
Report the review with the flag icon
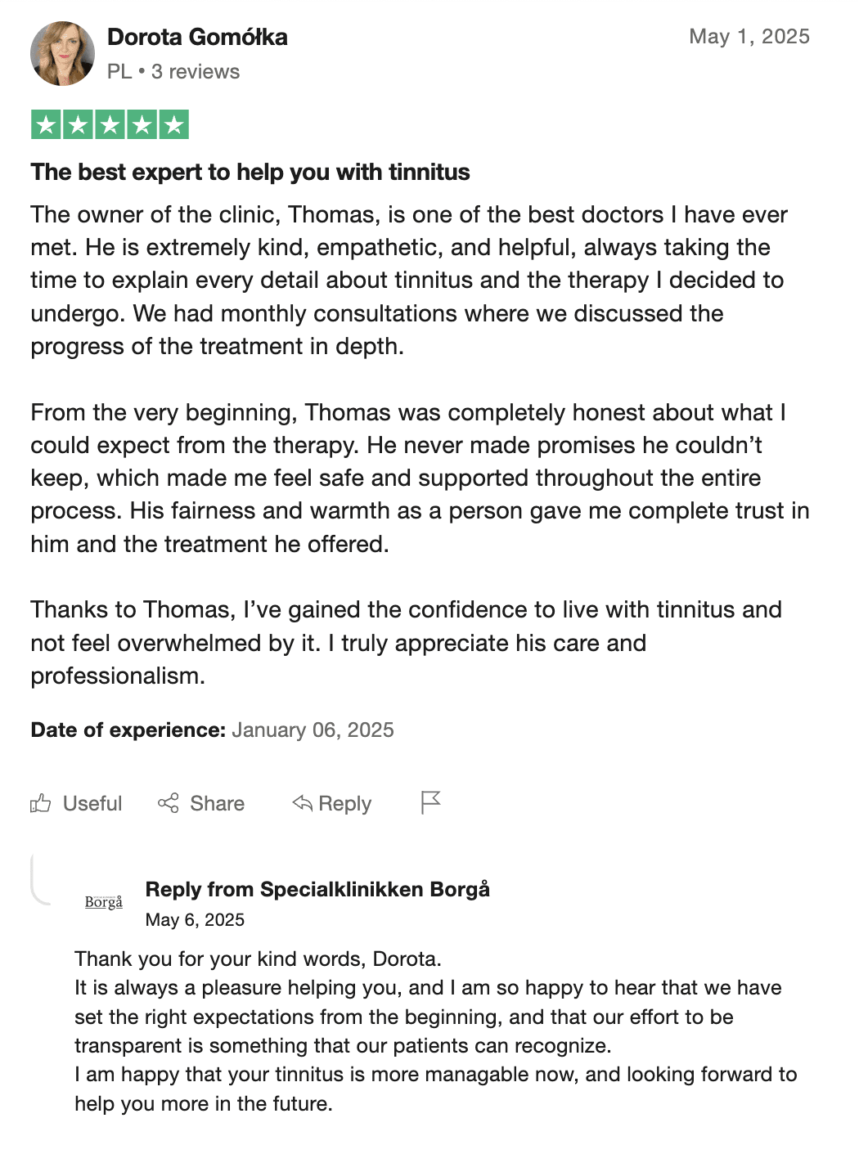point(430,802)
